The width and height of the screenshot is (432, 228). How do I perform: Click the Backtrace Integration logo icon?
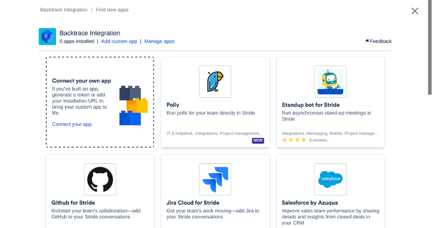[x=47, y=36]
